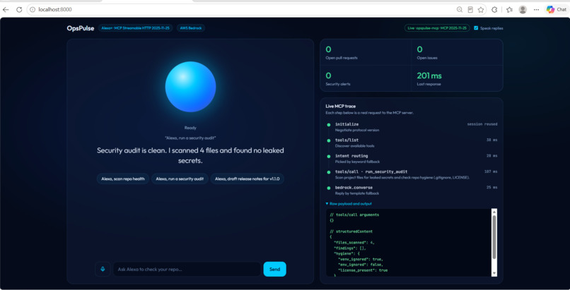Open the reader view icon in address bar
Image resolution: width=570 pixels, height=290 pixels.
pos(470,10)
